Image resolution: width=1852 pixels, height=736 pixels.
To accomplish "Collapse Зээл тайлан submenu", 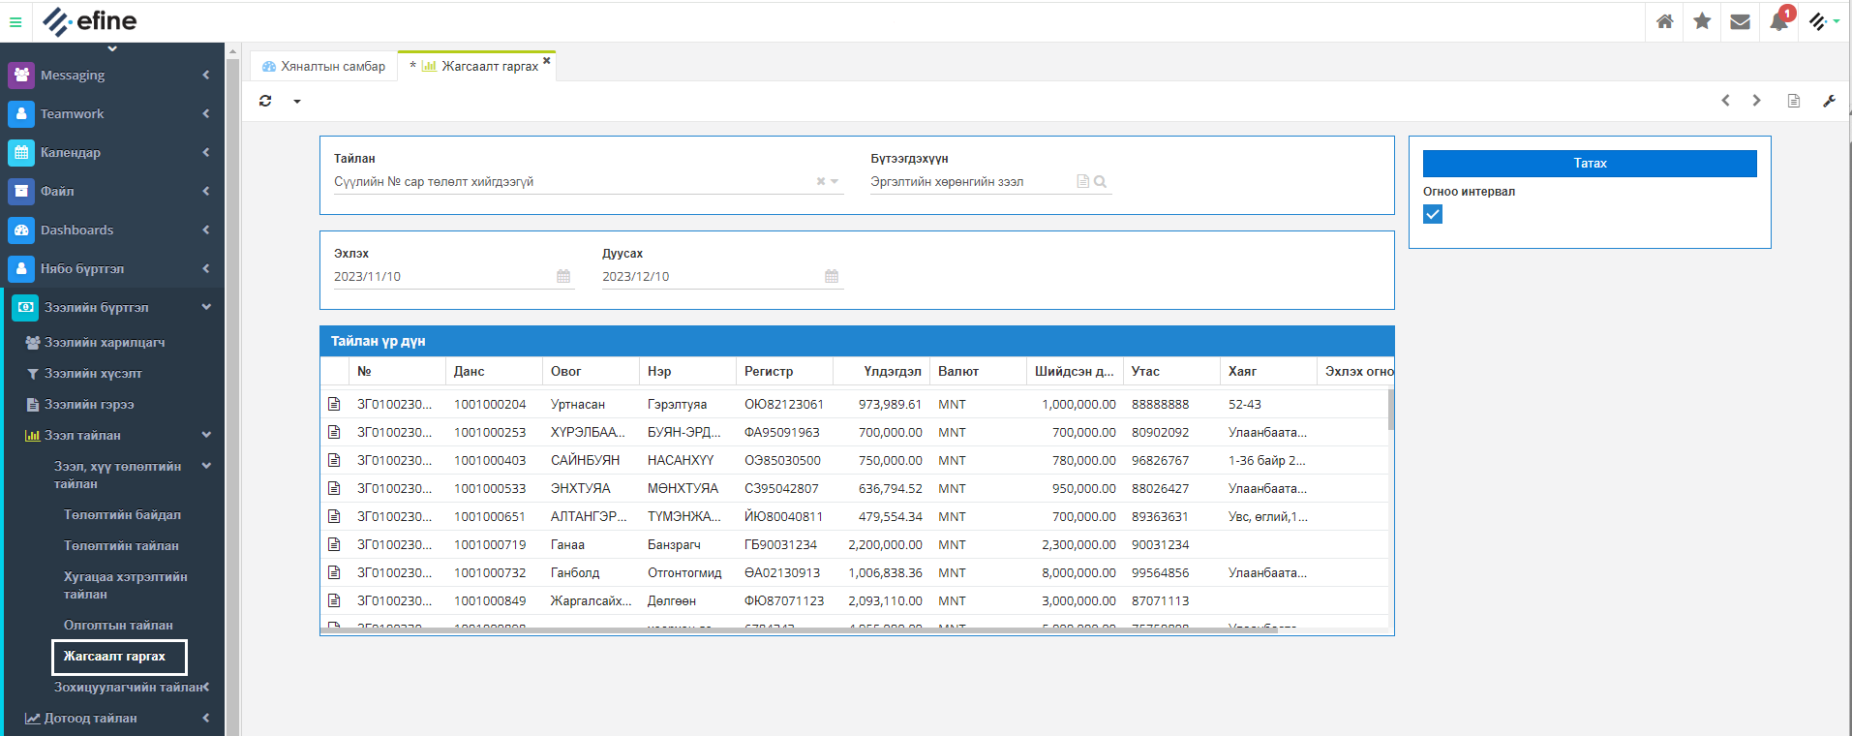I will [116, 435].
